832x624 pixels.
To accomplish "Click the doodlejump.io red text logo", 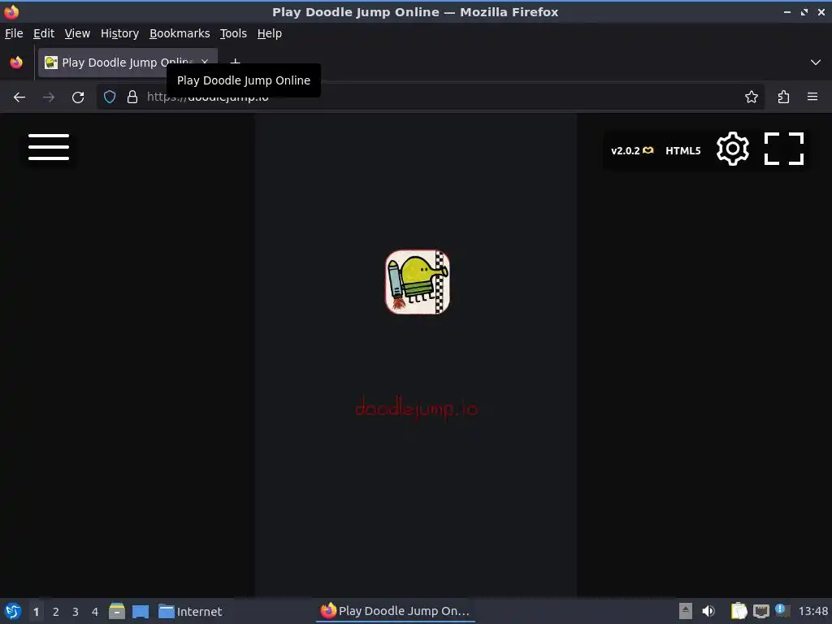I will coord(417,409).
